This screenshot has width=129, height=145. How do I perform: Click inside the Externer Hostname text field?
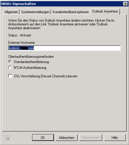(x=64, y=48)
